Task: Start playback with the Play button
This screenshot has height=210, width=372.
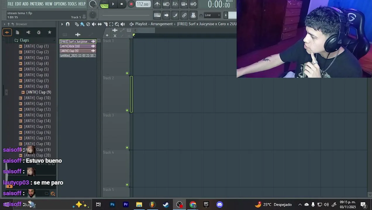Action: point(113,4)
